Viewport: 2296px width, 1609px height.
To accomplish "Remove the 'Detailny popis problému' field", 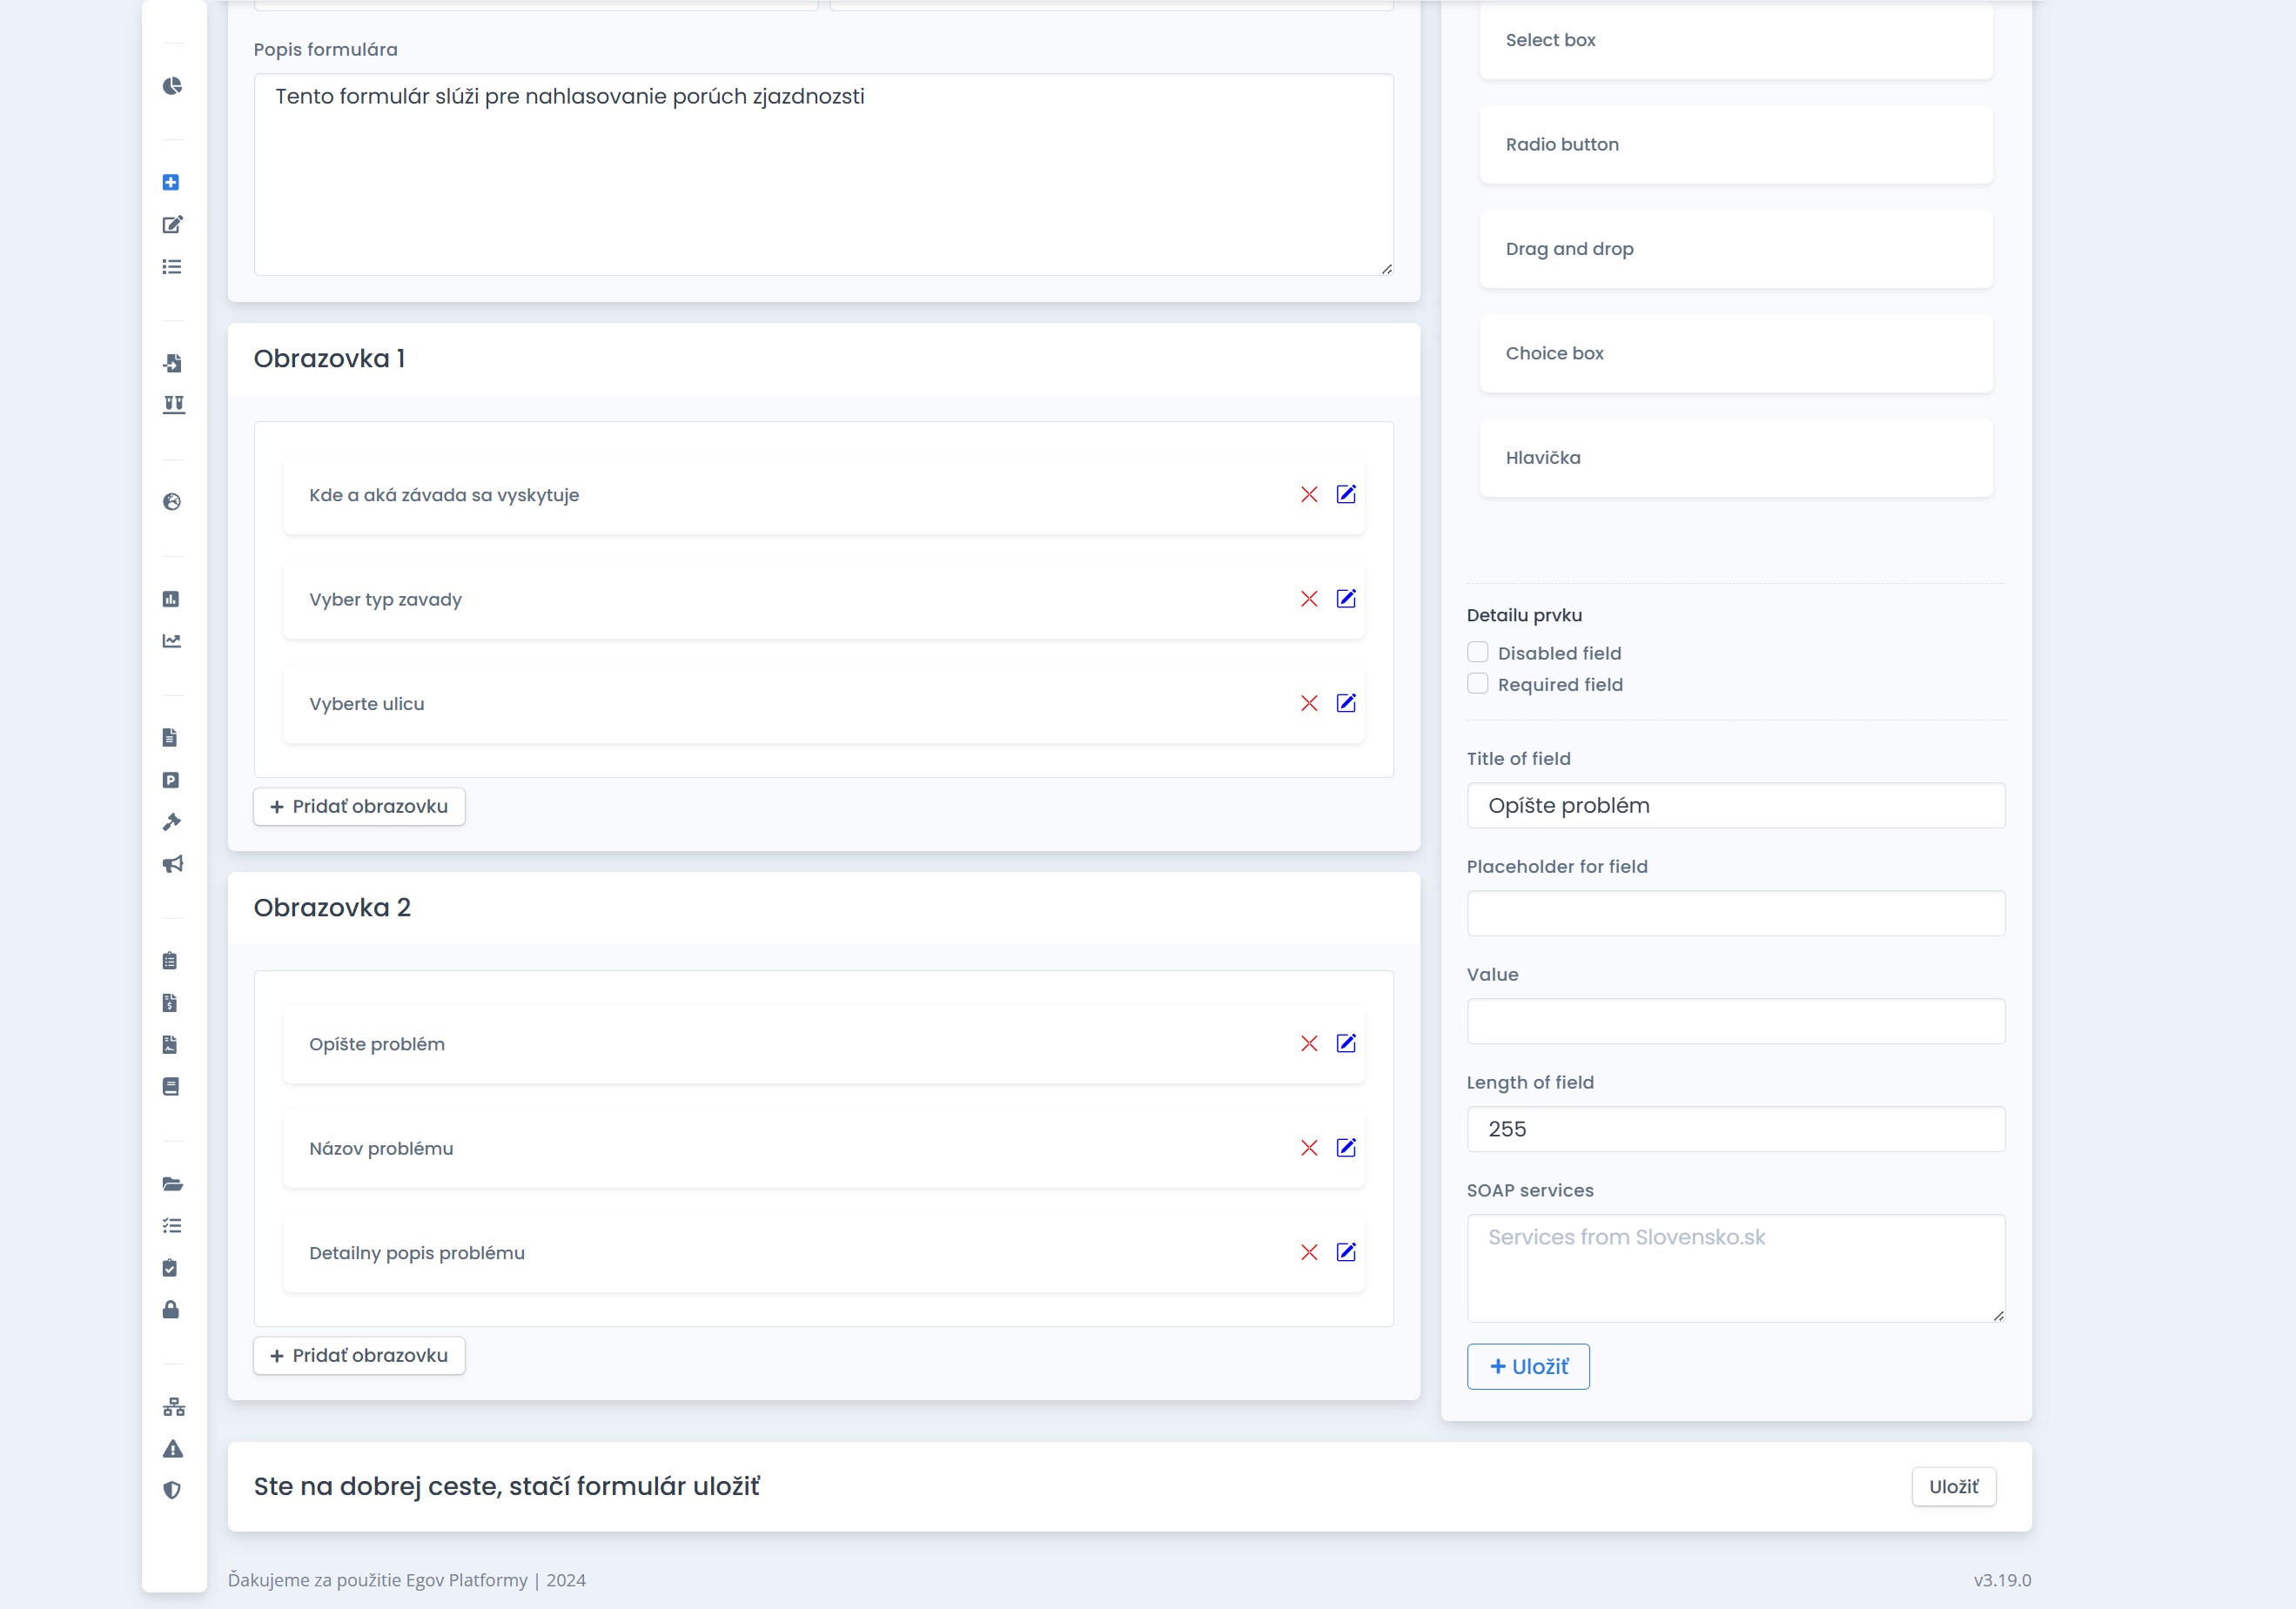I will click(x=1309, y=1252).
